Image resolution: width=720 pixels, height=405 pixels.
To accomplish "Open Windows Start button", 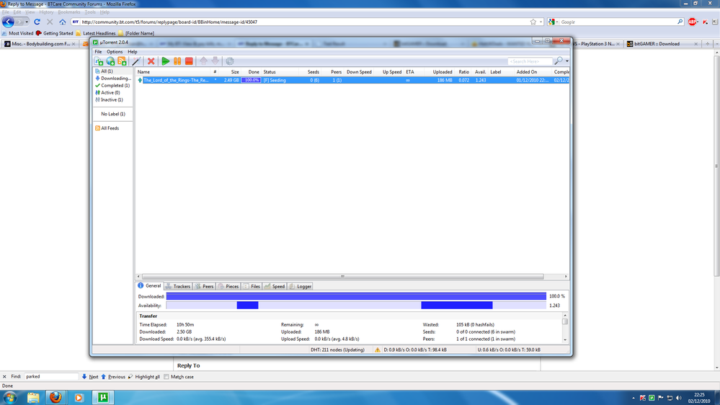I will pos(10,398).
